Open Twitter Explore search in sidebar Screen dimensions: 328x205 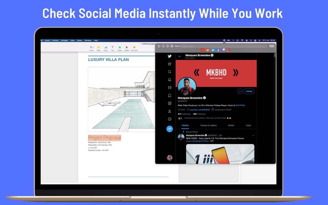170,72
